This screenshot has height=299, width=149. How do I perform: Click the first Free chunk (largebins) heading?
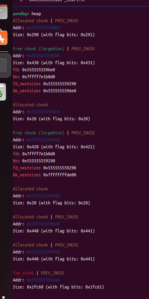[x=39, y=49]
